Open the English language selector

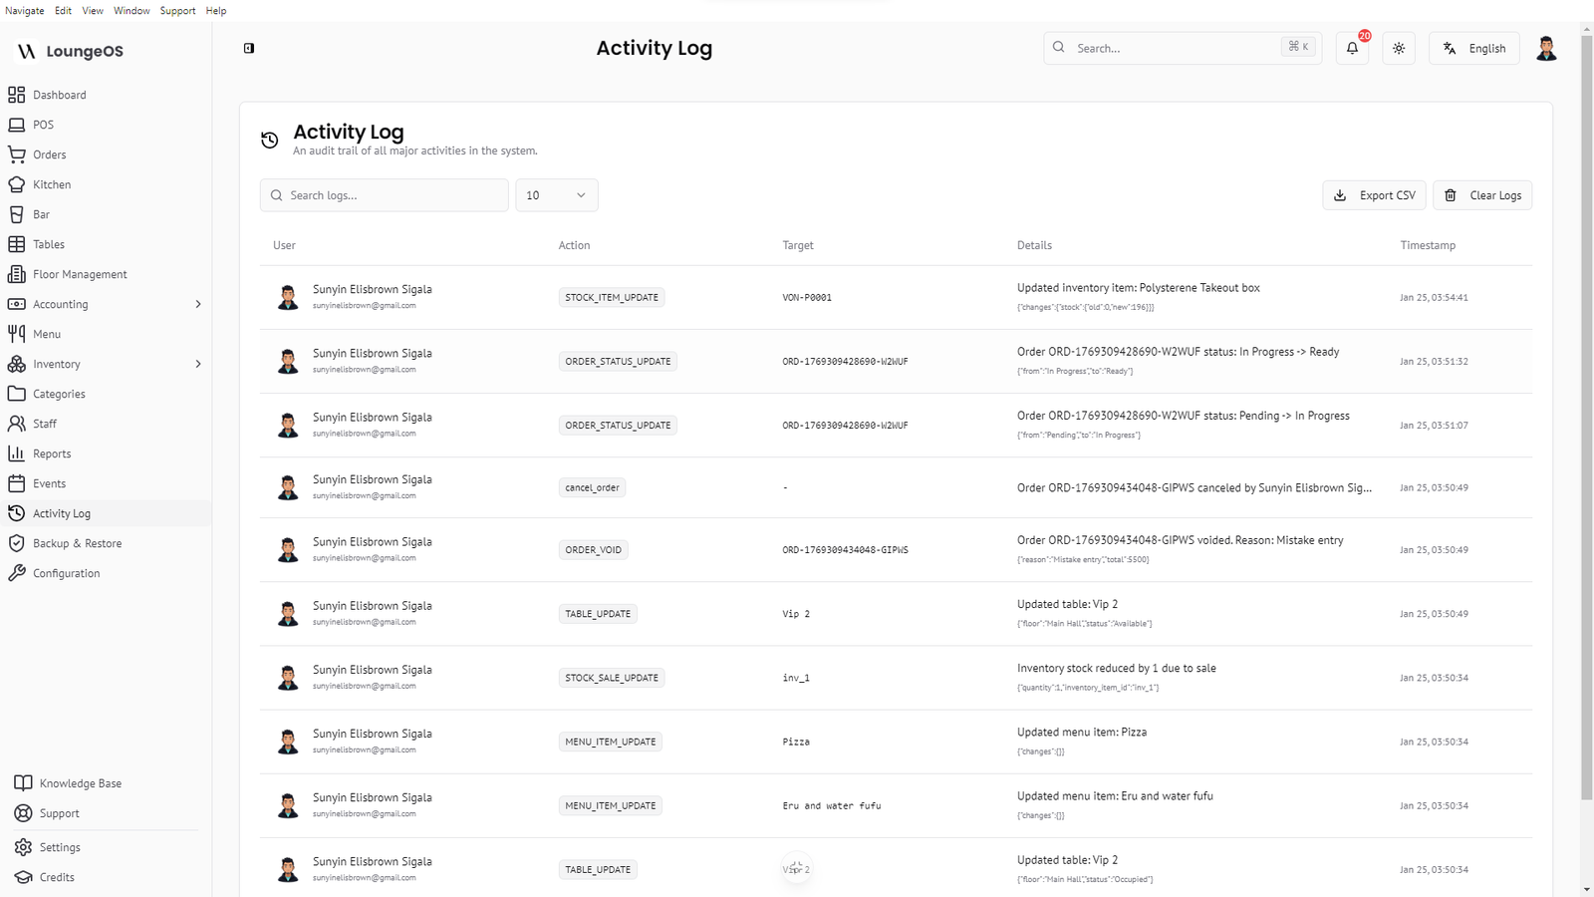(x=1474, y=48)
